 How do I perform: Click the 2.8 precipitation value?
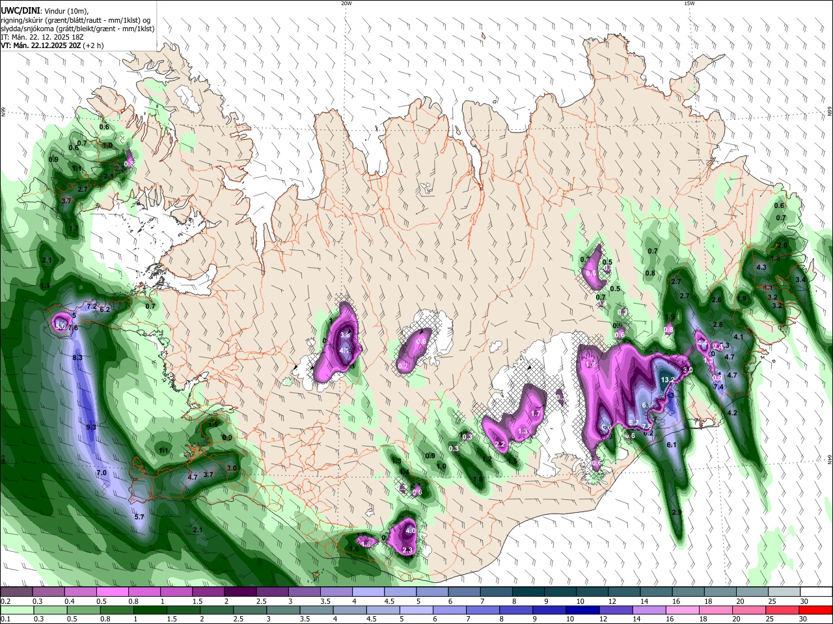tap(718, 324)
